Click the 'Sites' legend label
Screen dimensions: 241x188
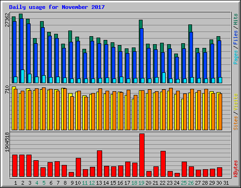pos(236,123)
